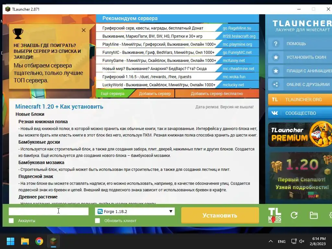Click TLauncher taskbar icon
The height and width of the screenshot is (249, 332).
tap(53, 241)
